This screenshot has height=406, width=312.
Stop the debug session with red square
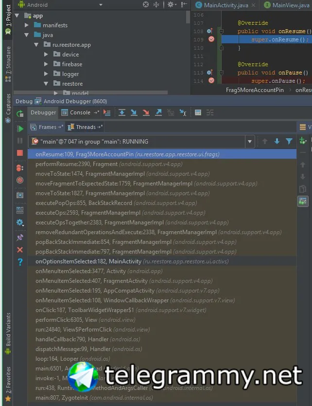click(x=20, y=153)
